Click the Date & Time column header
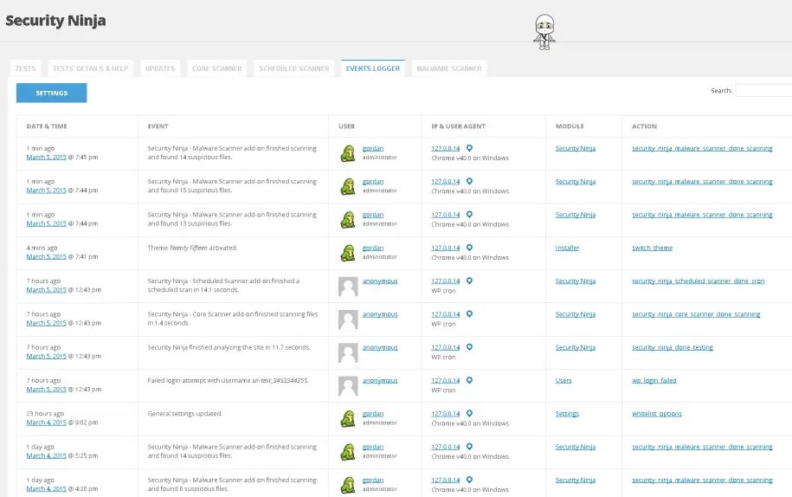792x497 pixels. [47, 126]
